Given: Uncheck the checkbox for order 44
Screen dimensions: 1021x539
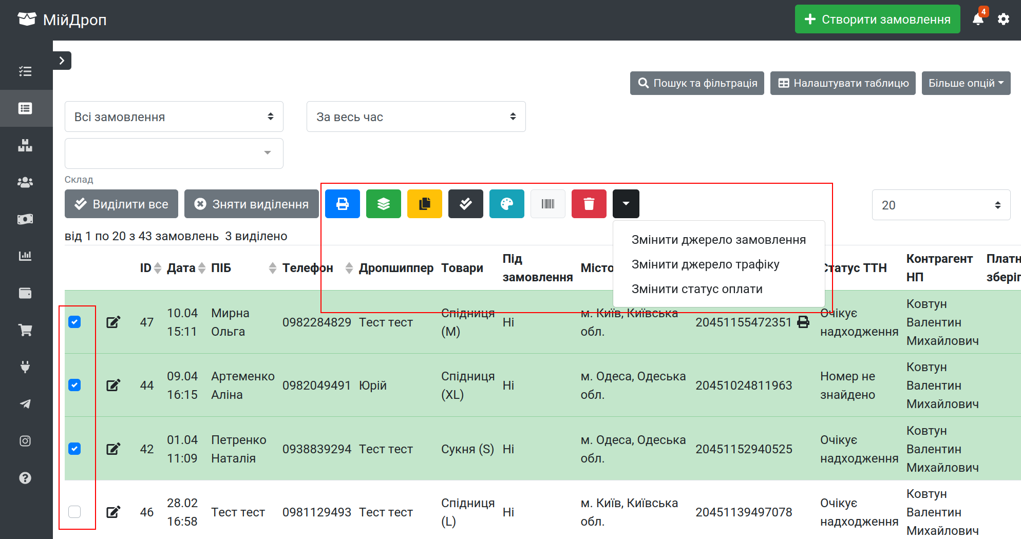Looking at the screenshot, I should (x=74, y=385).
